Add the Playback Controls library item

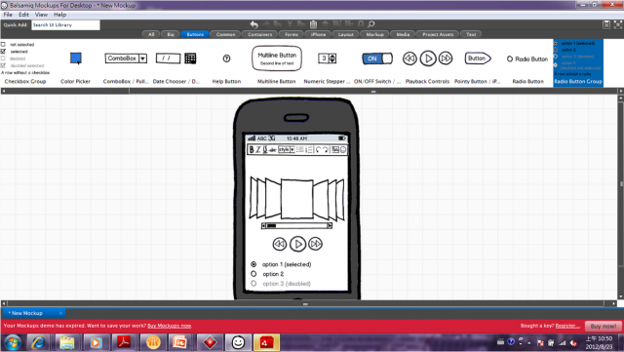tap(427, 59)
